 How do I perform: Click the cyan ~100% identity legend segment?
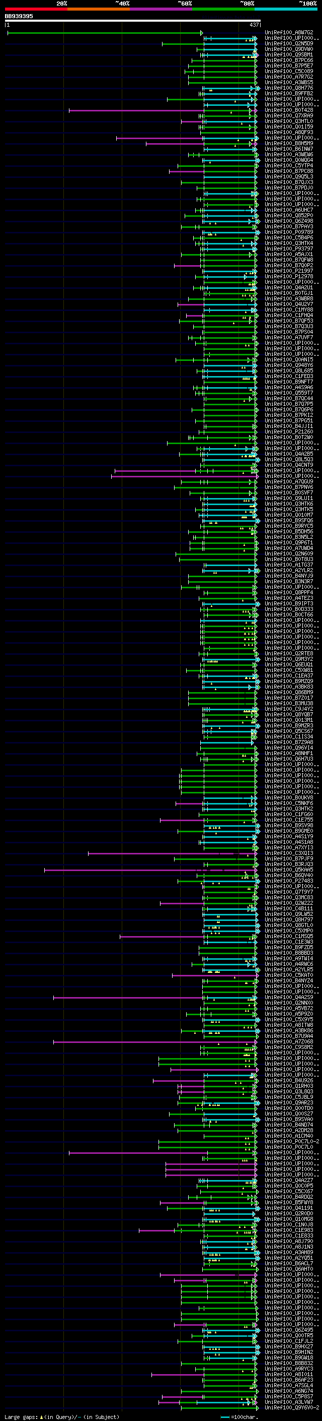(286, 9)
